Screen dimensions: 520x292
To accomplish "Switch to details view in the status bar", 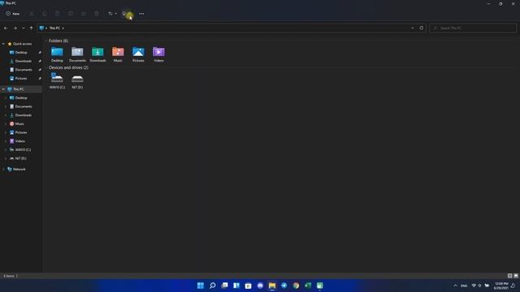I will pos(509,276).
